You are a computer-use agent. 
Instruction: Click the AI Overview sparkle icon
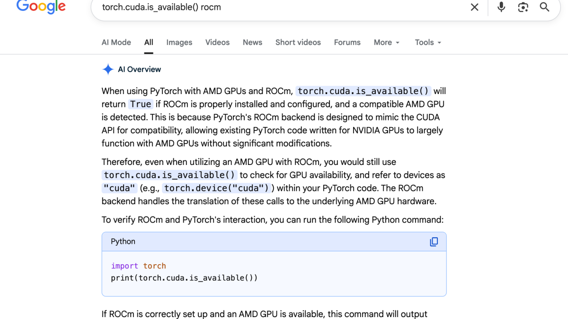click(108, 69)
